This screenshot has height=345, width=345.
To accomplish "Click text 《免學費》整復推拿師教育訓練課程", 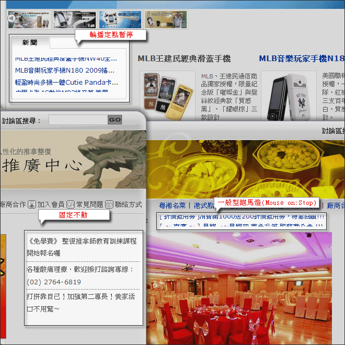I will pos(83,241).
